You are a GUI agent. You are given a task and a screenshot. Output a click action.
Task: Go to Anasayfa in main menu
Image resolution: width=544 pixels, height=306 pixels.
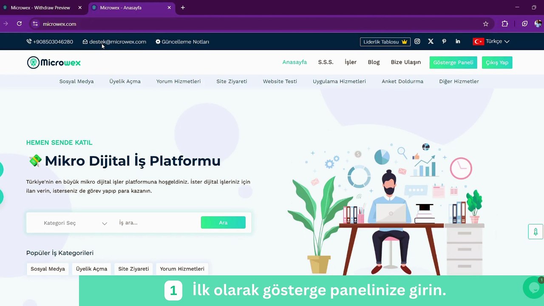pos(295,62)
